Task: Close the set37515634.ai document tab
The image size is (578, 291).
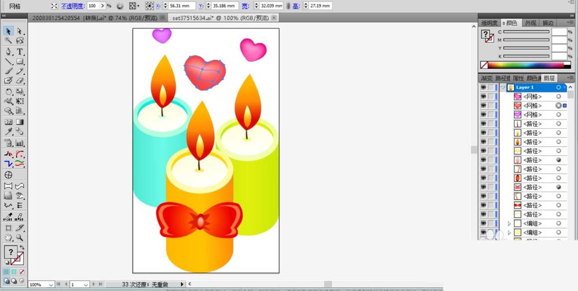Action: [274, 17]
